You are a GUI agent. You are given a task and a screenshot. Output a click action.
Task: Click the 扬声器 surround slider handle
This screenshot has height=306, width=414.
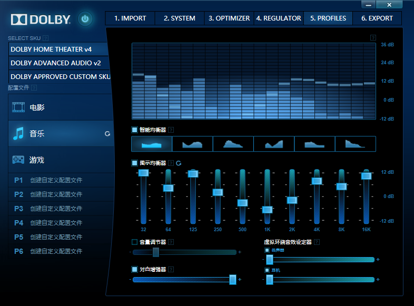pyautogui.click(x=269, y=260)
